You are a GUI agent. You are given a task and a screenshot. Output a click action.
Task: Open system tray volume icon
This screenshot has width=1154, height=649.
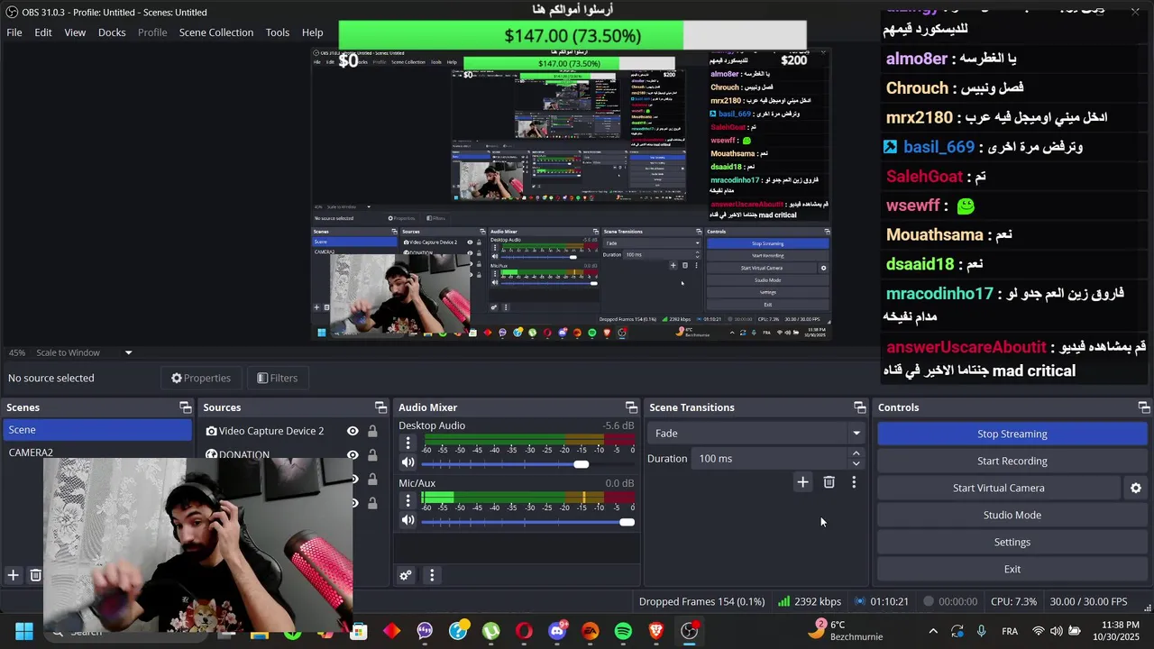(x=1057, y=631)
